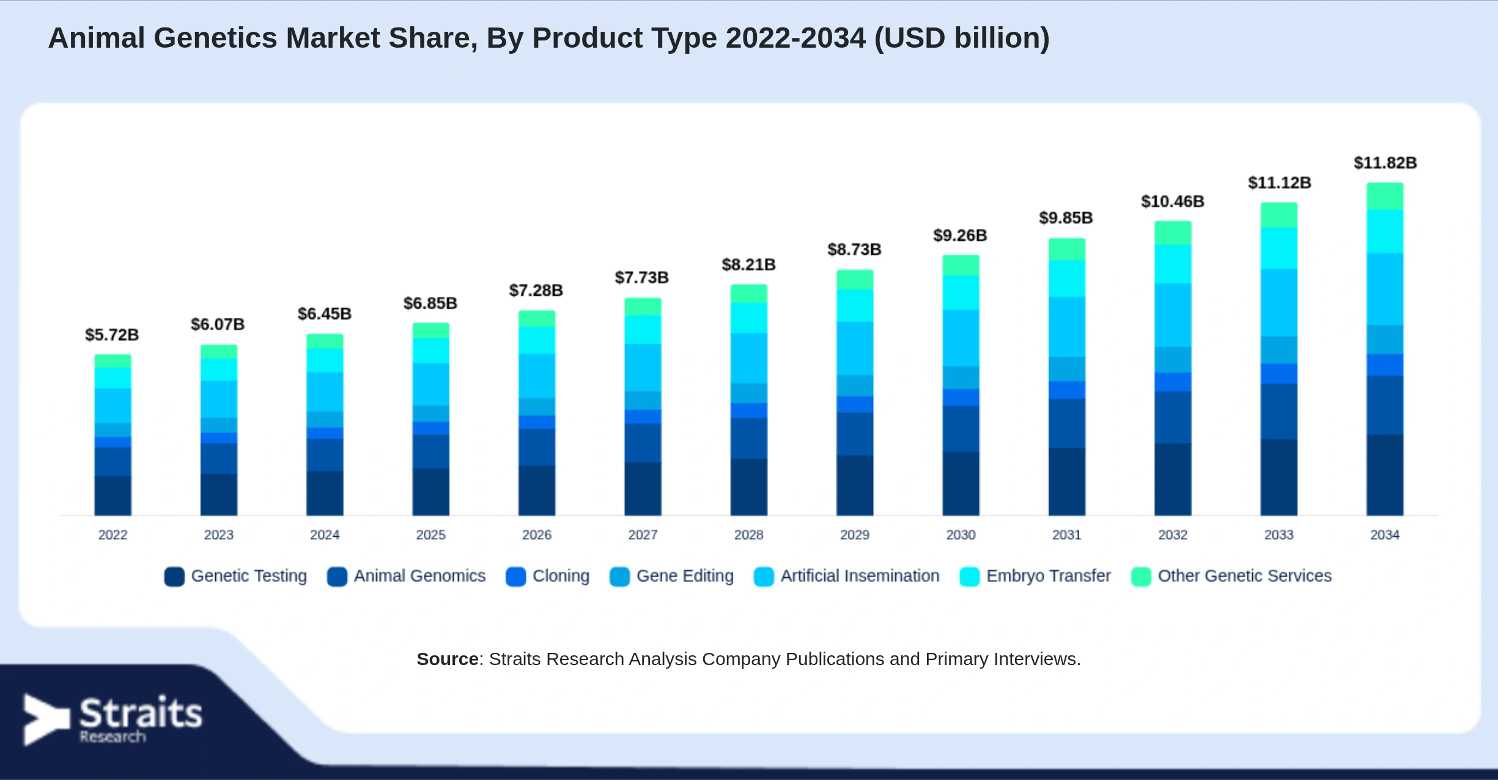Select the $10.46B total label
This screenshot has height=780, width=1498.
1173,202
